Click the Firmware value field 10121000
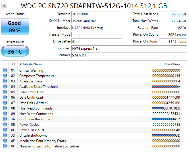This screenshot has height=154, width=189. click(97, 14)
